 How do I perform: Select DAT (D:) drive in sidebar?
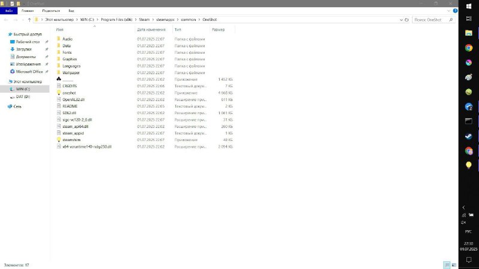pos(23,97)
